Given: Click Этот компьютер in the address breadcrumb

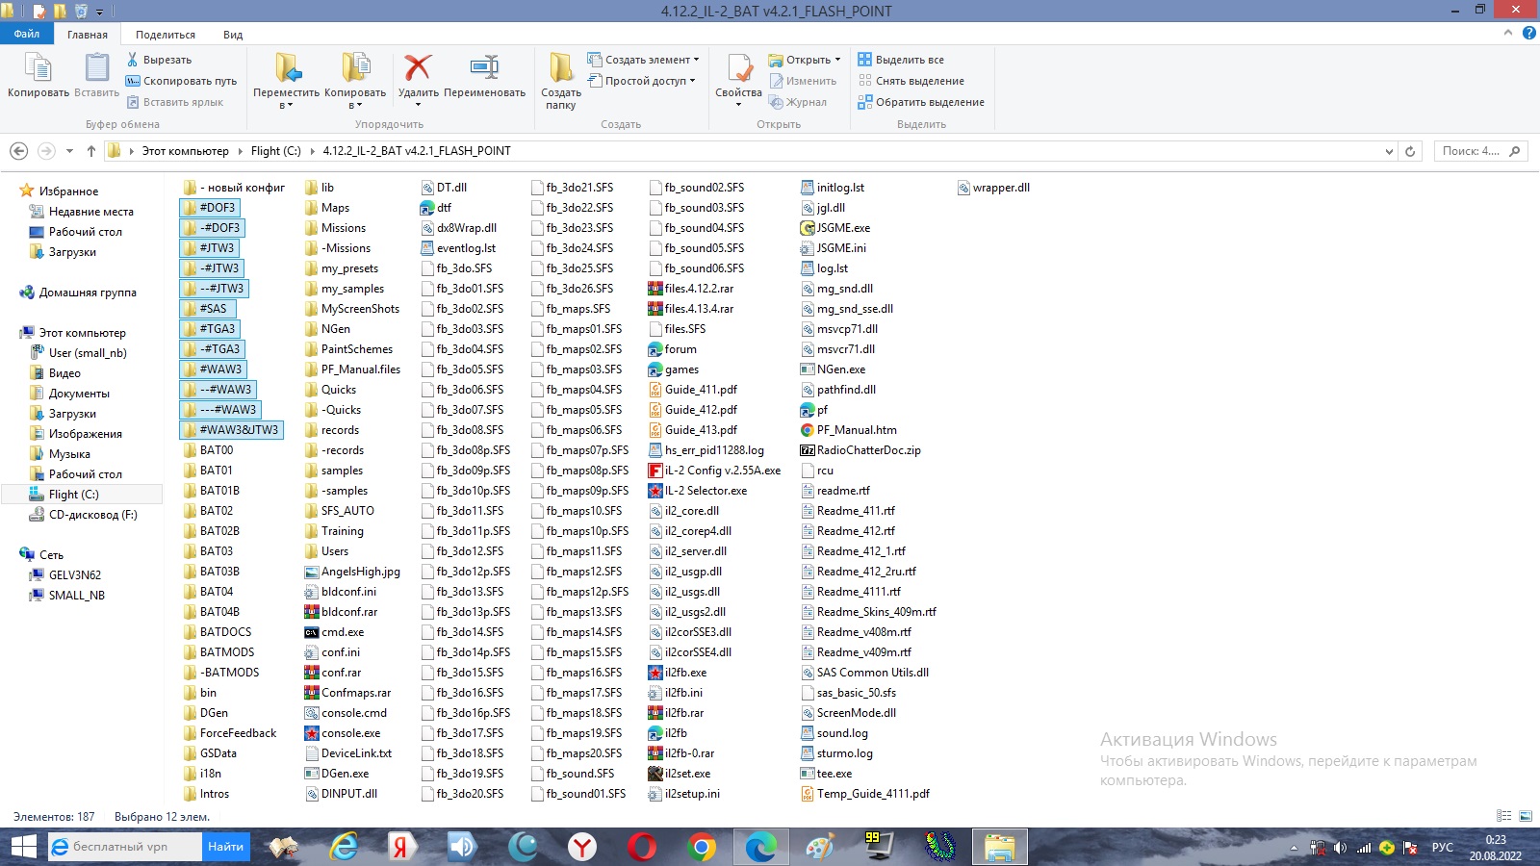Looking at the screenshot, I should click(x=186, y=151).
